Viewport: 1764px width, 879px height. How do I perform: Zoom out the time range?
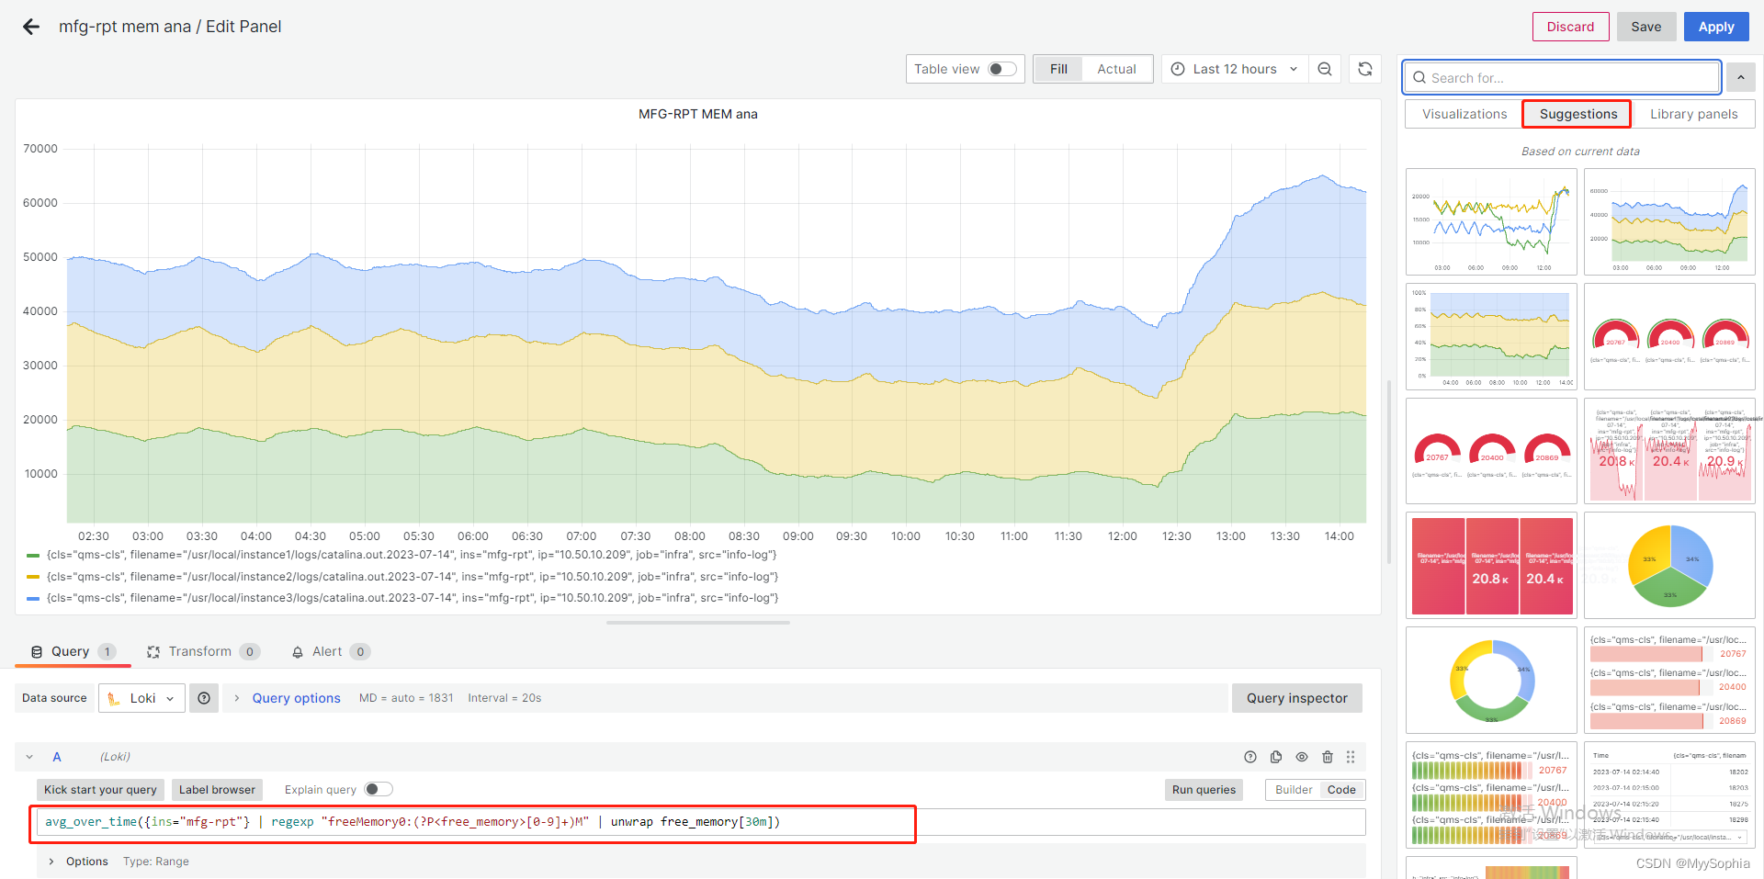[1325, 69]
